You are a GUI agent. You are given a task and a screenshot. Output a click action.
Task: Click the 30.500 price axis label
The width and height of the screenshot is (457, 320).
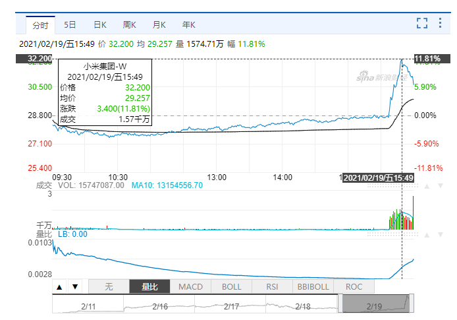pos(40,87)
